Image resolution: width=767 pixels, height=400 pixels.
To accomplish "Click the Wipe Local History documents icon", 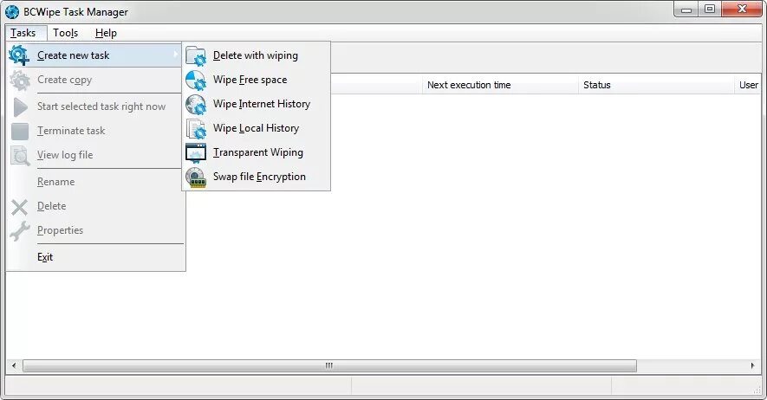I will coord(196,128).
